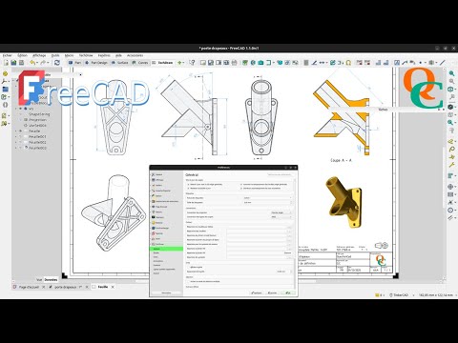
Task: Open the redo history dropdown arrow
Action: pos(49,63)
